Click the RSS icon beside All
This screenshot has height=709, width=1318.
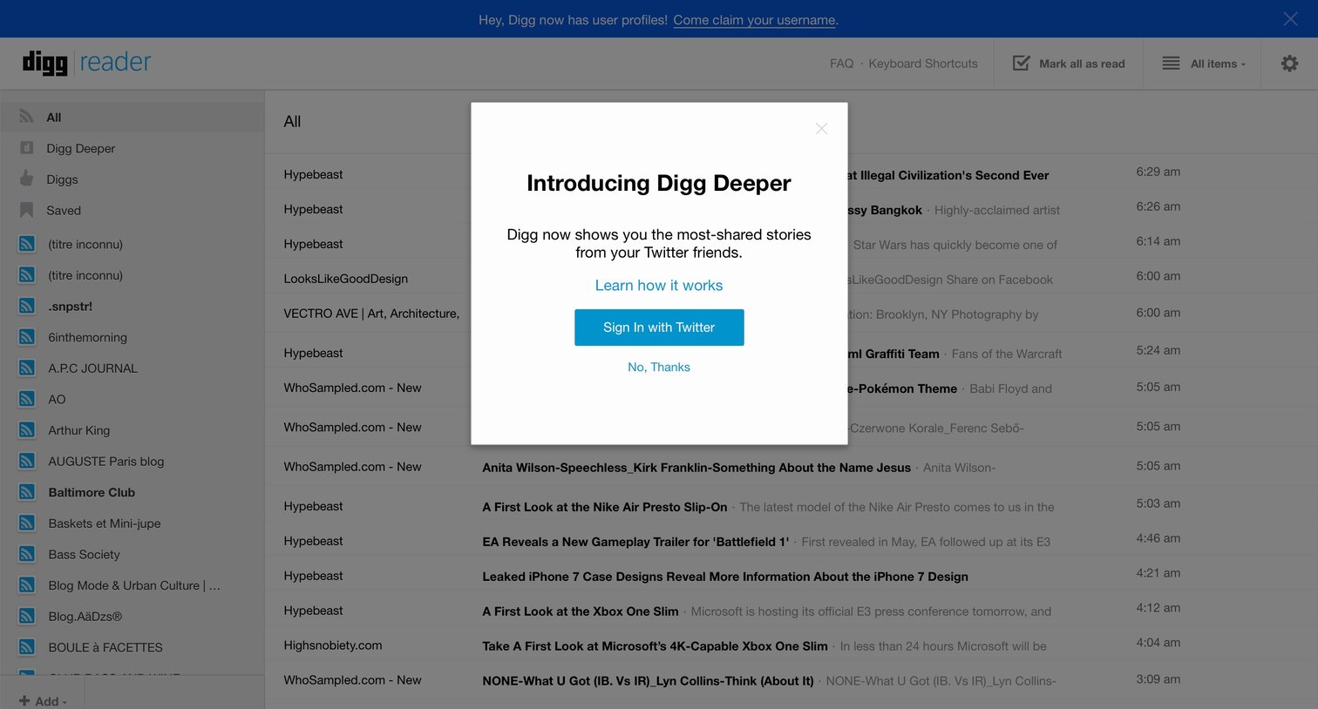pos(27,117)
